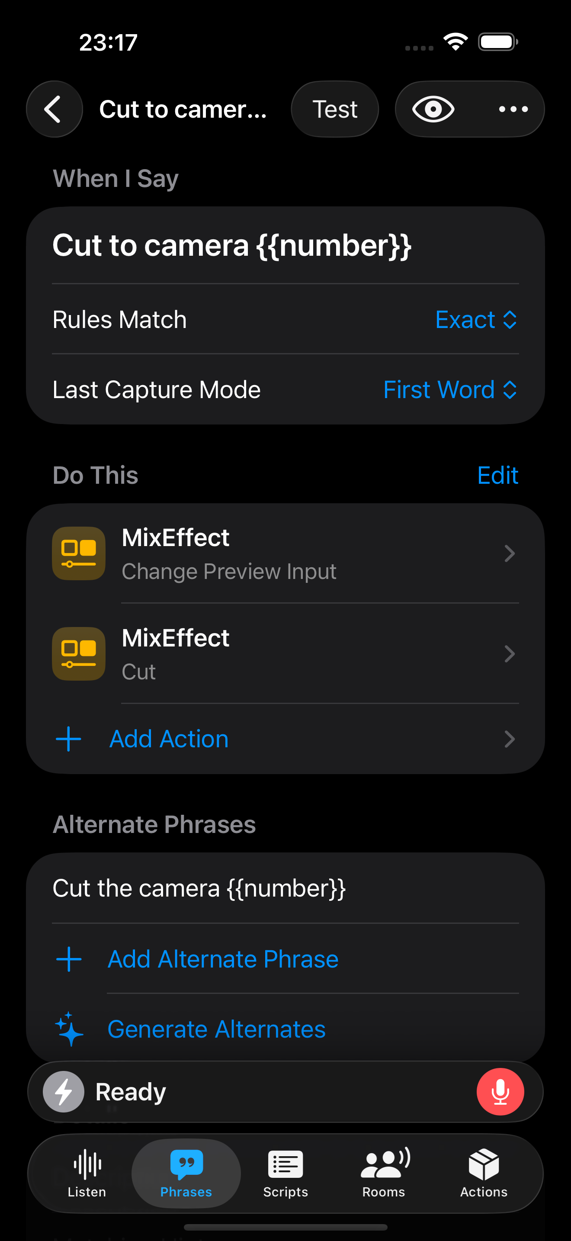Image resolution: width=571 pixels, height=1241 pixels.
Task: Open the Rooms tab
Action: coord(384,1173)
